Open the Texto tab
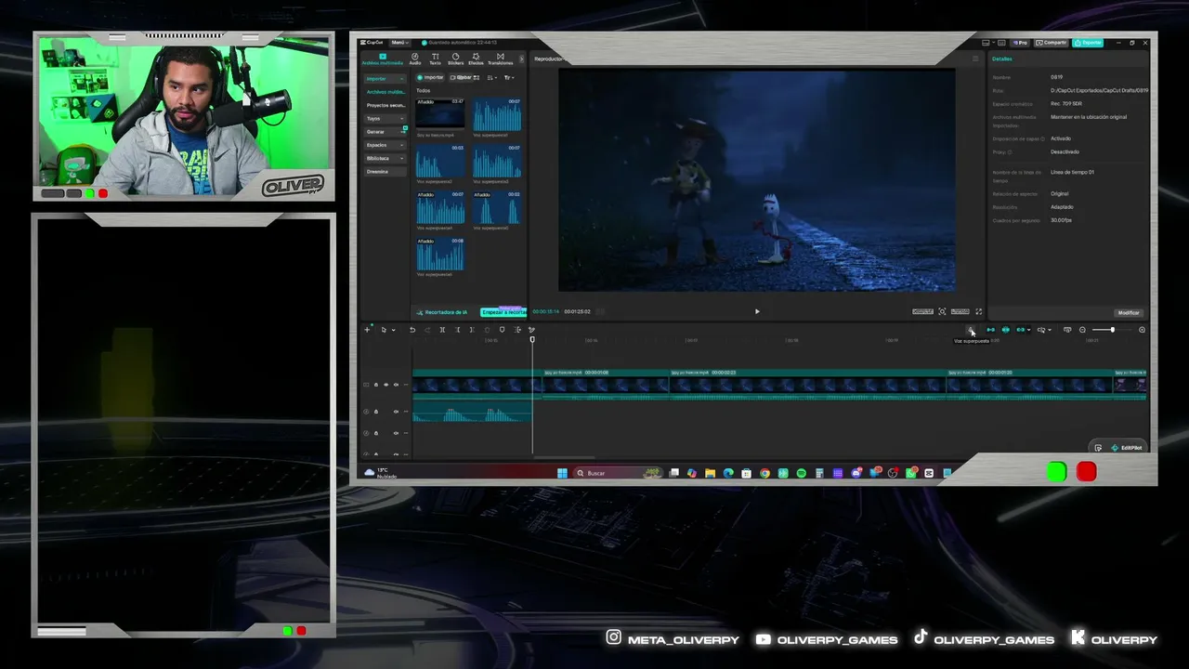 click(435, 59)
